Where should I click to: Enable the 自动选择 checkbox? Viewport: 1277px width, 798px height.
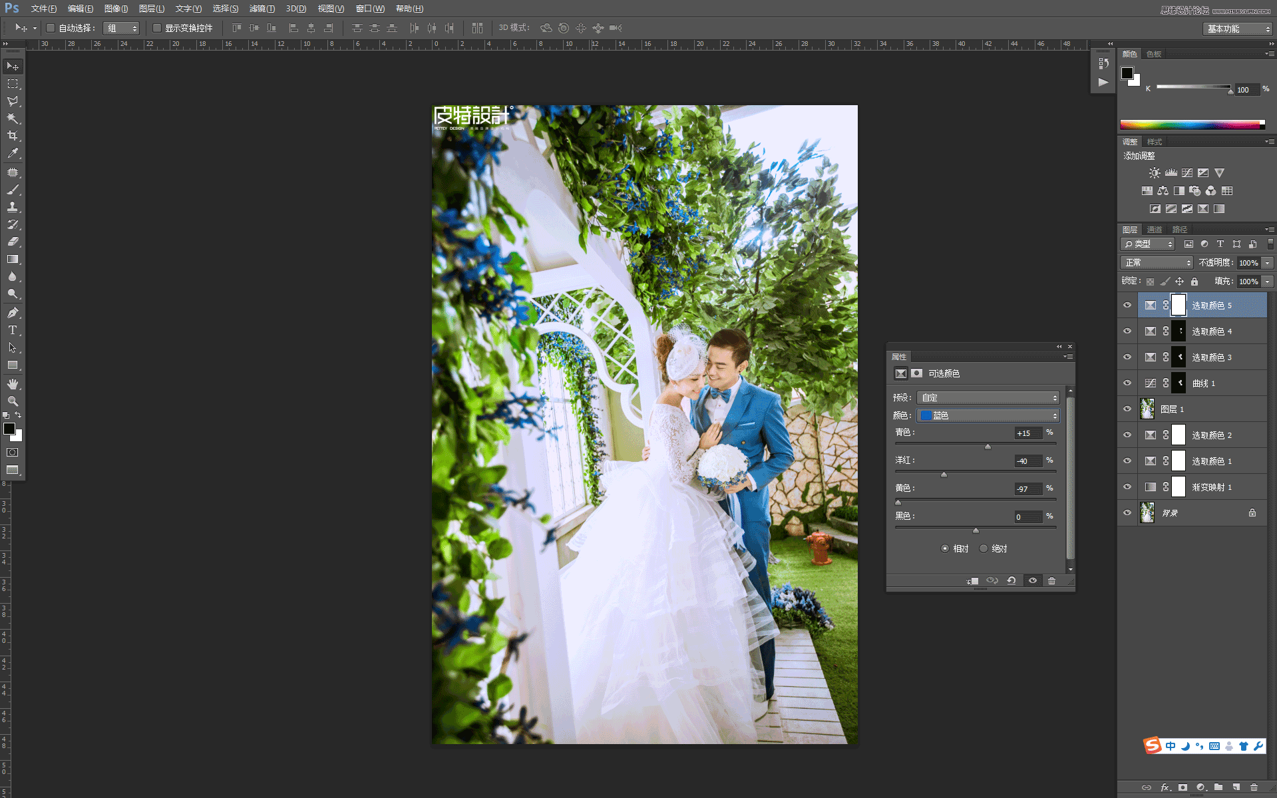pyautogui.click(x=51, y=28)
